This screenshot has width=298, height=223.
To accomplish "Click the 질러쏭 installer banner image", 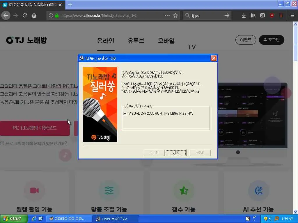I will tap(100, 104).
